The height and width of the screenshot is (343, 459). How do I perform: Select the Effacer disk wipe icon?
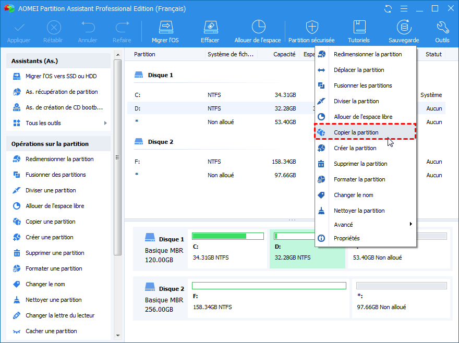(210, 27)
